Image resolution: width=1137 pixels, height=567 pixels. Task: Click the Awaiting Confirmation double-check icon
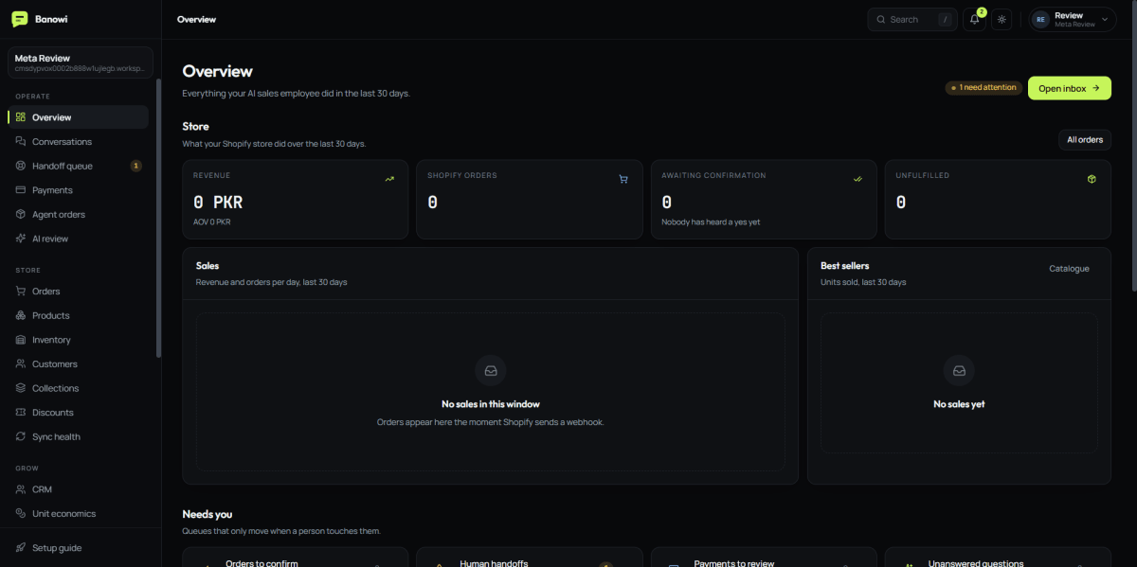(x=857, y=179)
